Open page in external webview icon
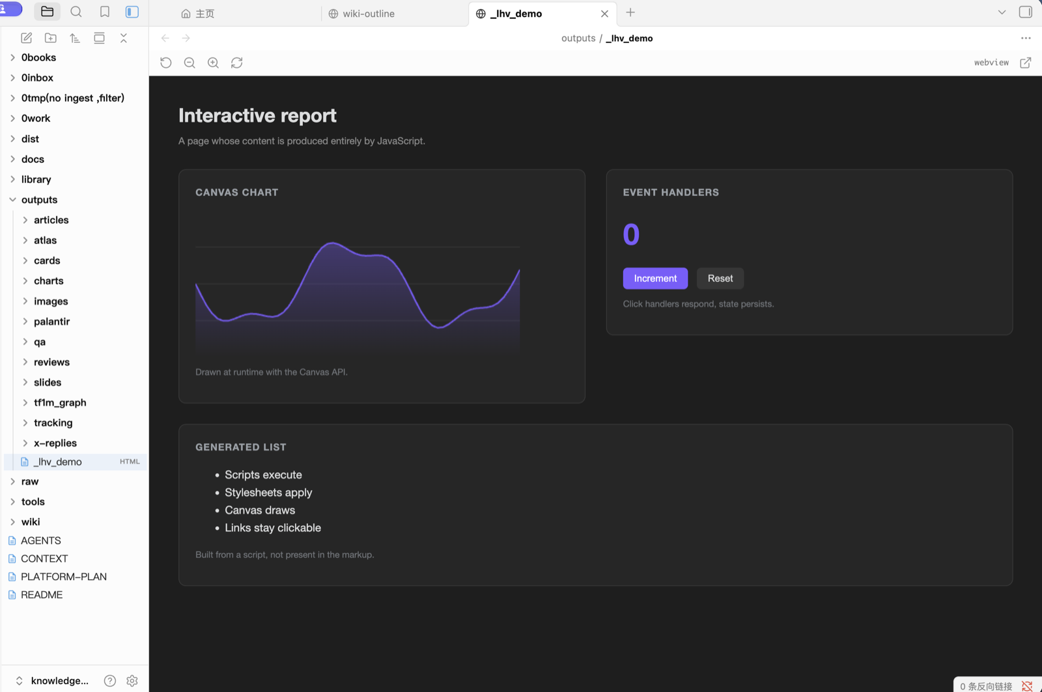1042x692 pixels. [x=1026, y=62]
